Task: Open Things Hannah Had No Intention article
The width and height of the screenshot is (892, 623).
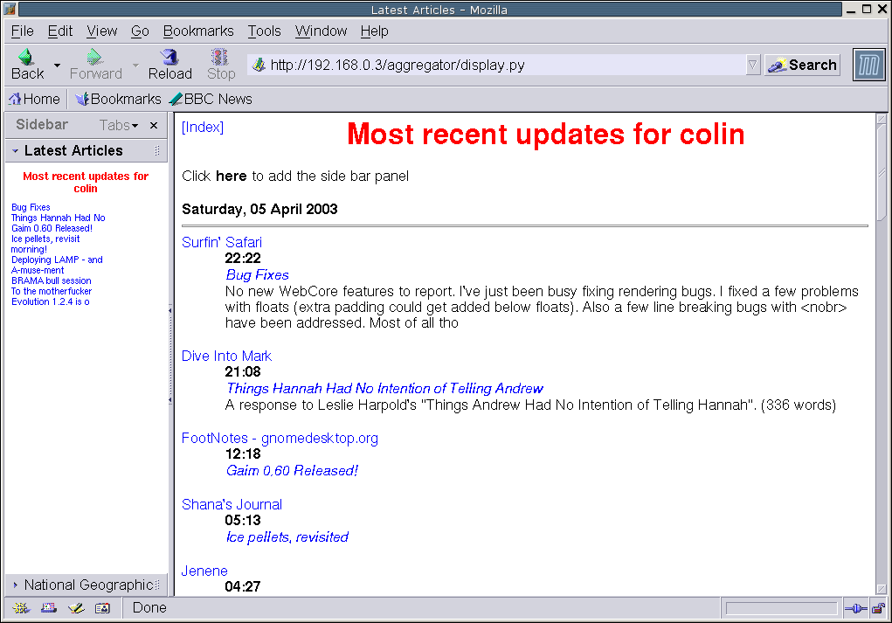Action: click(x=384, y=389)
